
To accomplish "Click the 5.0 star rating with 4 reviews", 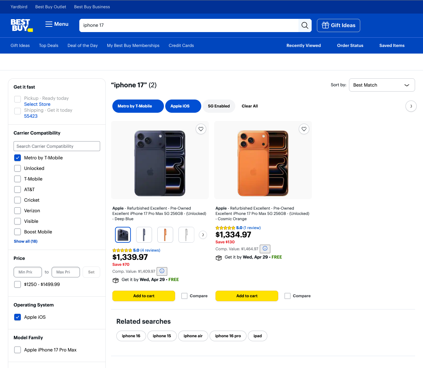I will 136,250.
